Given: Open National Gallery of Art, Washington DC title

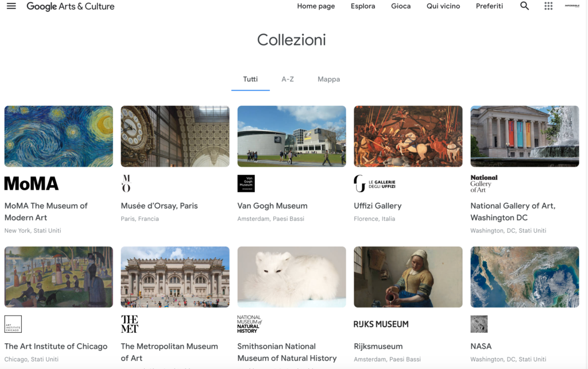Looking at the screenshot, I should pyautogui.click(x=513, y=212).
